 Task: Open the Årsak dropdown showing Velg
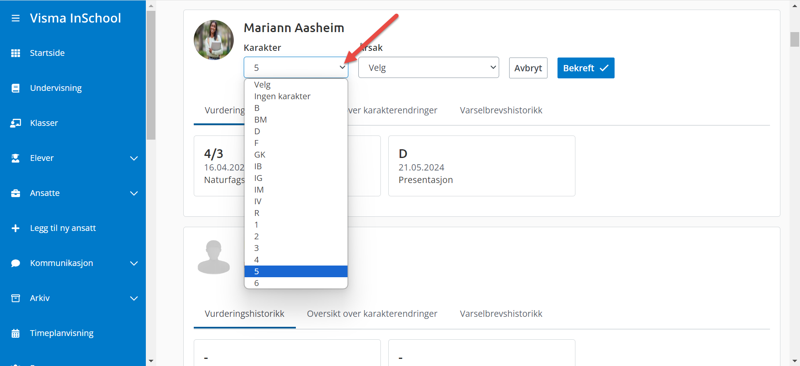tap(428, 68)
